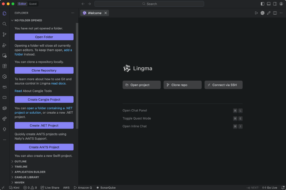Open Run and Debug view
Image resolution: width=286 pixels, height=190 pixels.
point(5,45)
